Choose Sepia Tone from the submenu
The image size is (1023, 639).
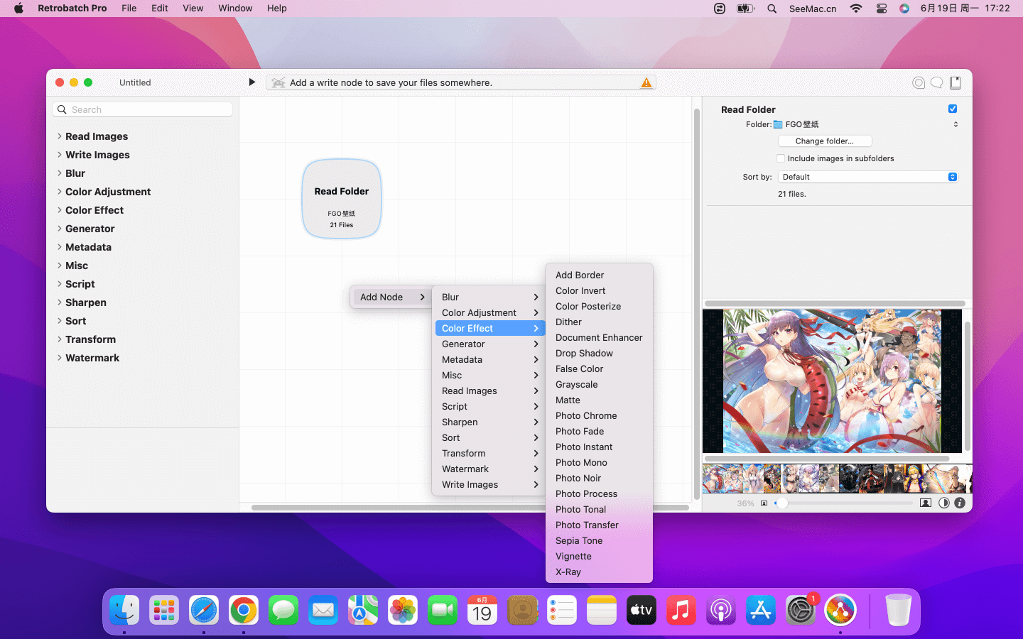tap(579, 540)
